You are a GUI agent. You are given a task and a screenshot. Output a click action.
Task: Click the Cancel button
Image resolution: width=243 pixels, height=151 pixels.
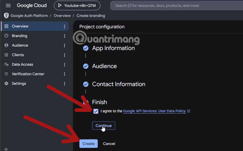click(109, 144)
